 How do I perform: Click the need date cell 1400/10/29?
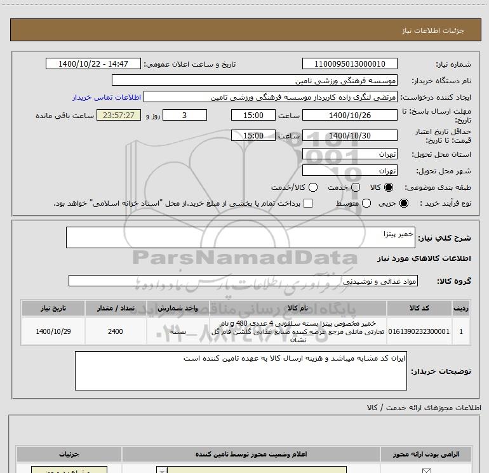pos(53,331)
